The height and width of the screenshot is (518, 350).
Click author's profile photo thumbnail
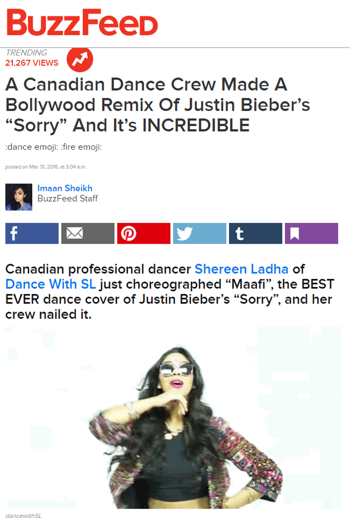coord(19,197)
